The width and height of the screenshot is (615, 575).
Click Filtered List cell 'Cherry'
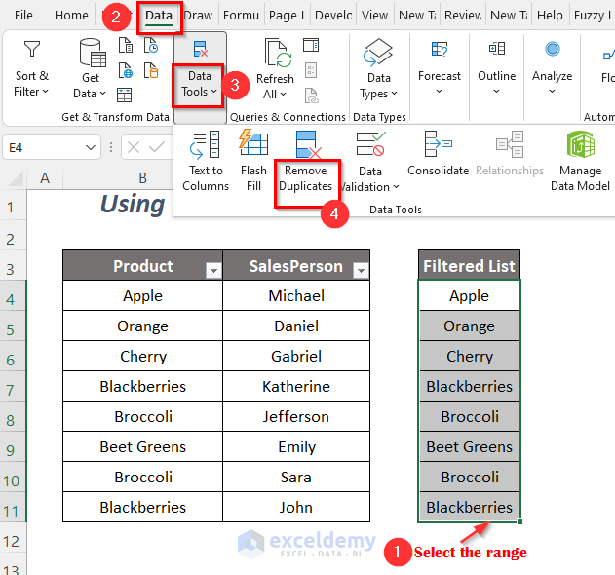[469, 356]
